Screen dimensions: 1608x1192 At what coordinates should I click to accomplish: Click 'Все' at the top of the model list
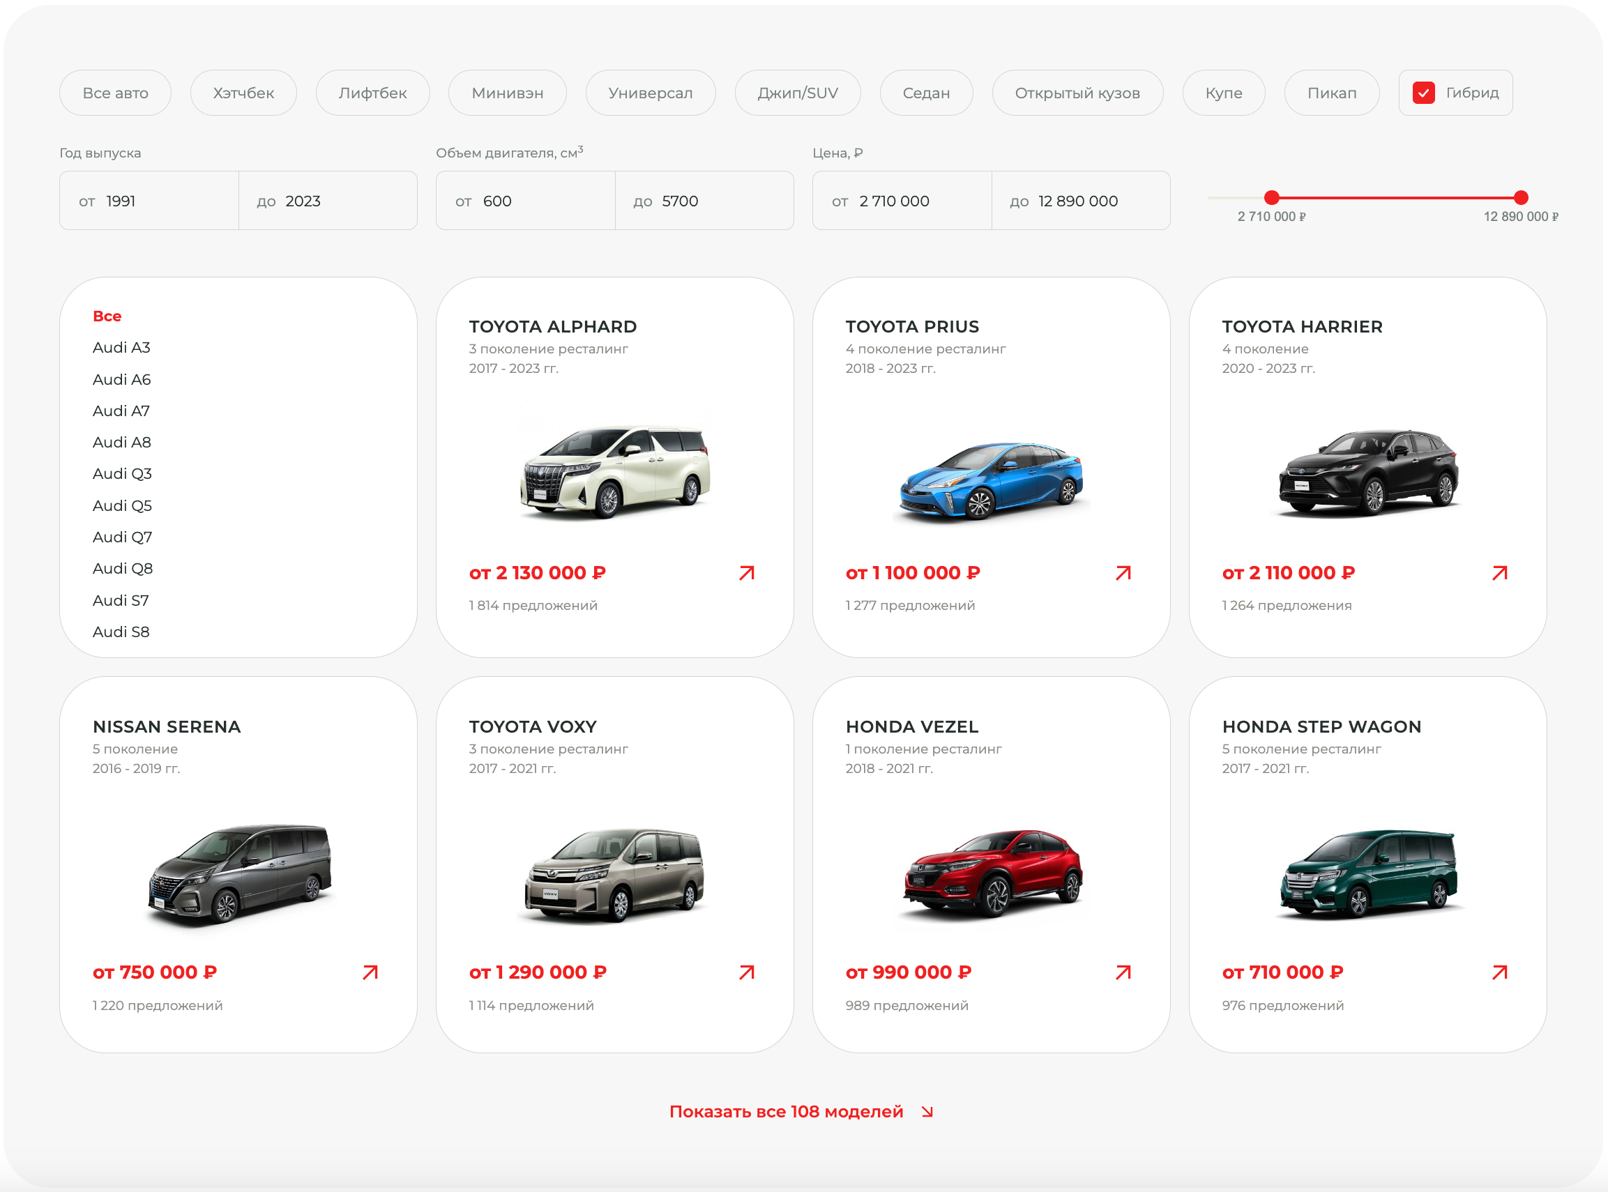(107, 316)
